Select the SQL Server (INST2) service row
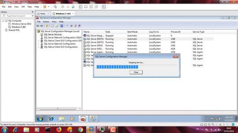This screenshot has height=133, width=238. [x=148, y=42]
